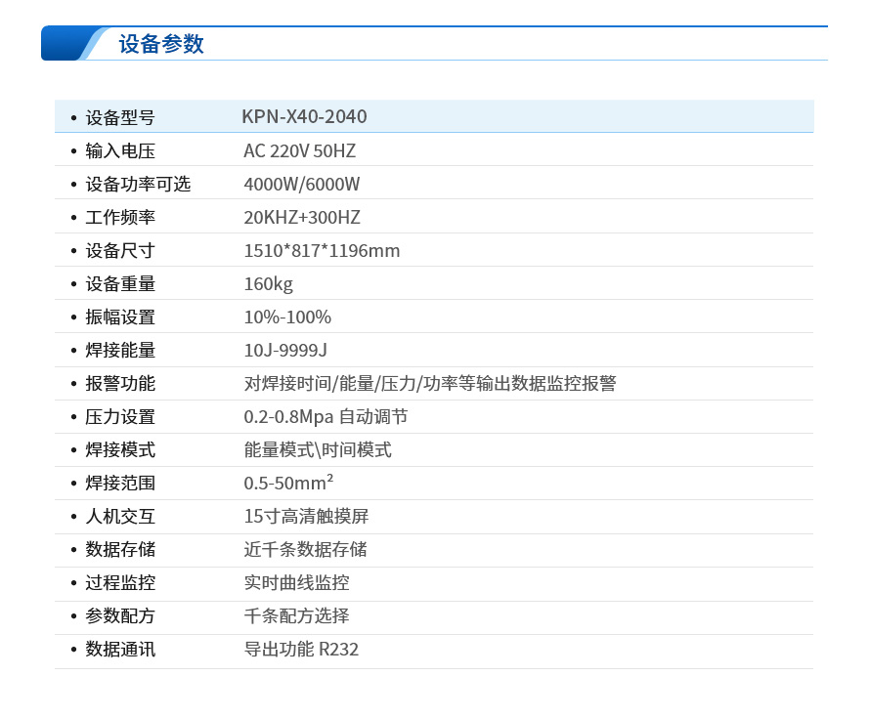Screen dimensions: 870x718
Task: Click the 15寸高清触摸屏 value text
Action: point(306,517)
